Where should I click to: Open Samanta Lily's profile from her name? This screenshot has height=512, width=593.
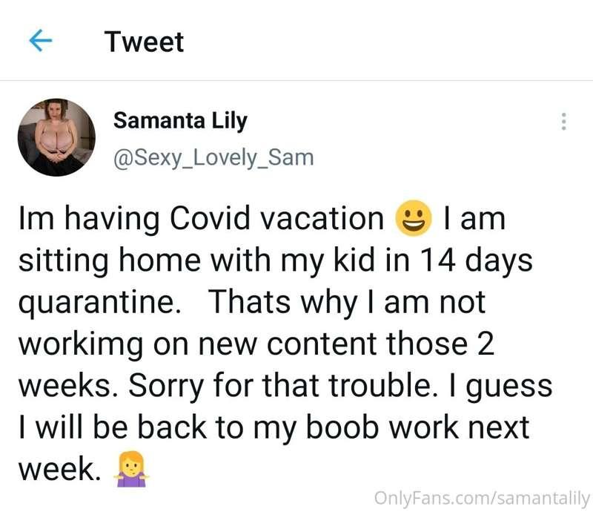(x=180, y=120)
